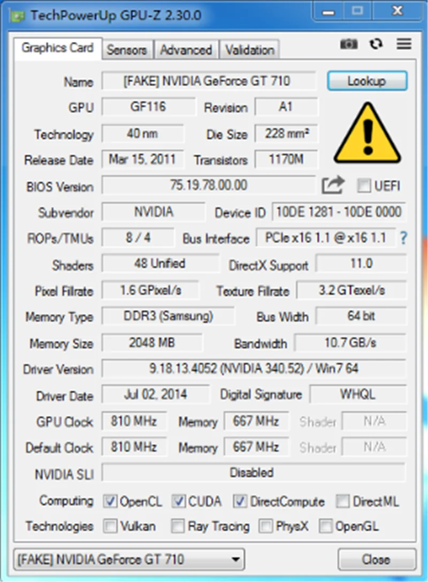Toggle the UEFI checkbox
This screenshot has height=582, width=428.
[363, 185]
